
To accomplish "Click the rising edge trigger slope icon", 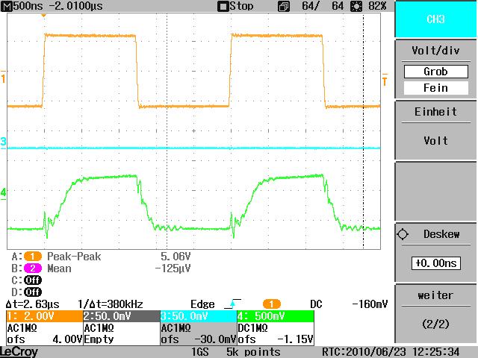I will pyautogui.click(x=232, y=304).
